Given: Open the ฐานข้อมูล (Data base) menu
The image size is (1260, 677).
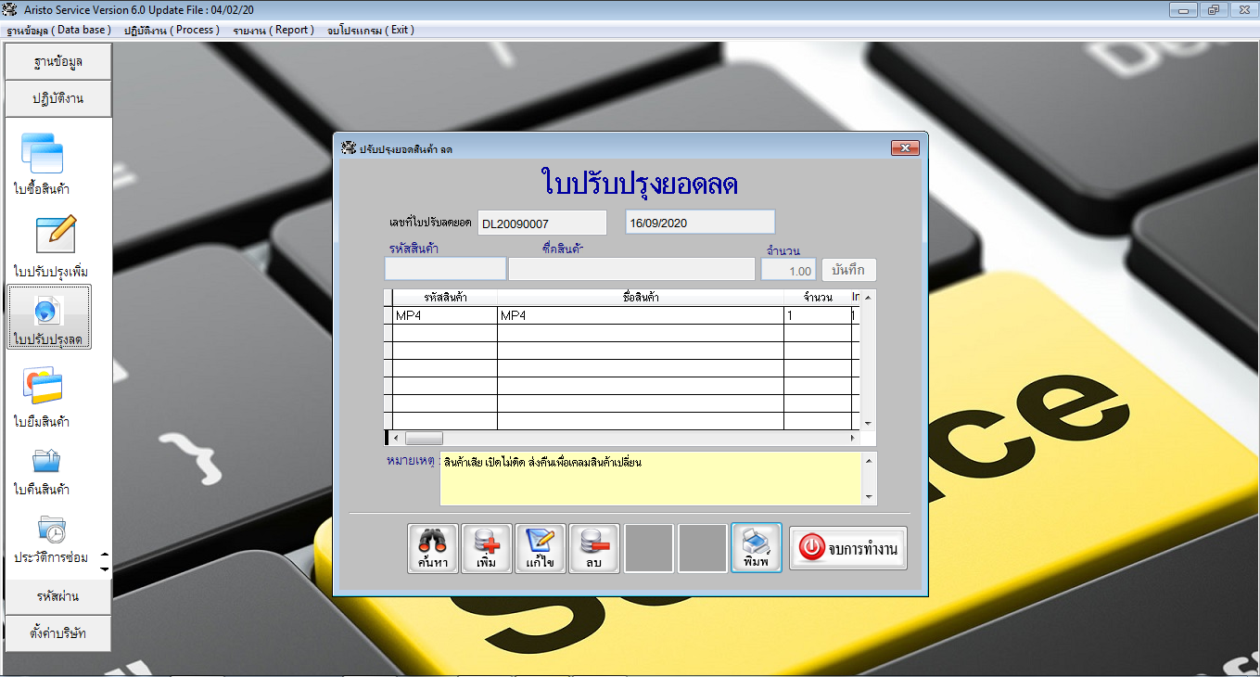Looking at the screenshot, I should 58,30.
